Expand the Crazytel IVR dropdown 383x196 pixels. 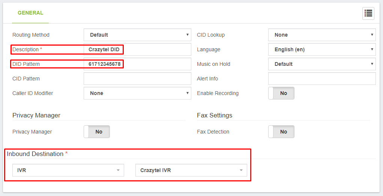pyautogui.click(x=191, y=170)
